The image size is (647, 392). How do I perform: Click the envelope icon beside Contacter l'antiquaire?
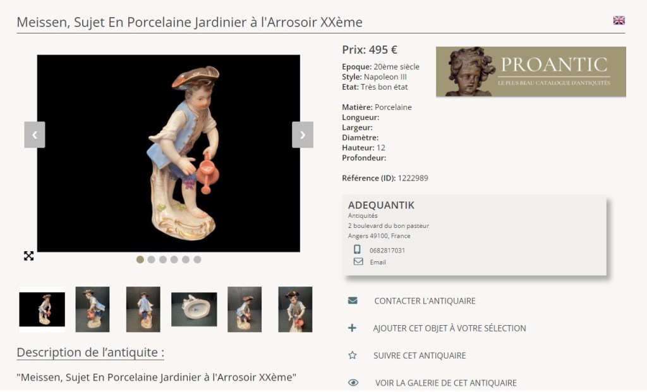353,301
